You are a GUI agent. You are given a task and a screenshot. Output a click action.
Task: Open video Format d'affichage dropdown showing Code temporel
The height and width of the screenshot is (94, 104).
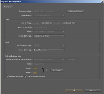[49, 36]
